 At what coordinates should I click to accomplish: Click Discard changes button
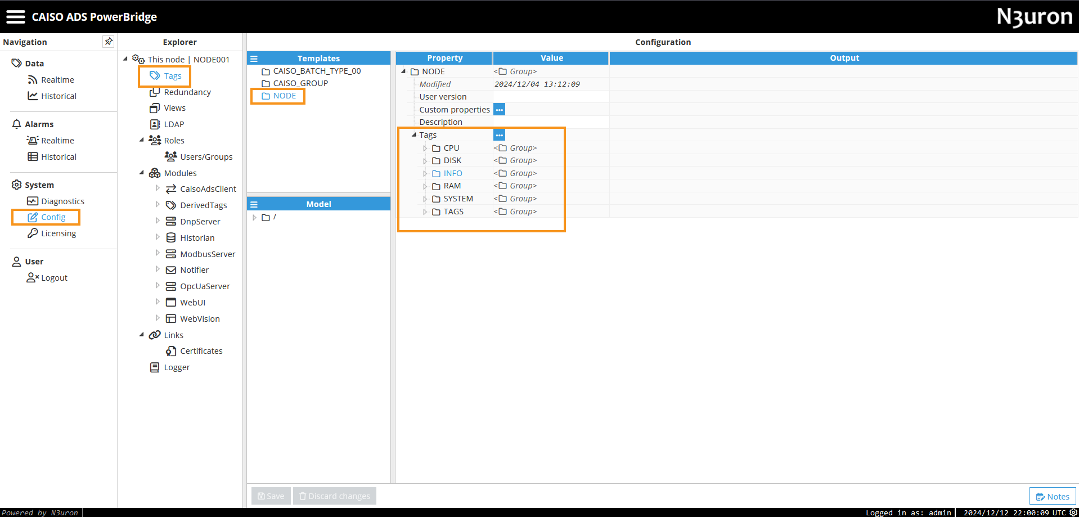(335, 496)
